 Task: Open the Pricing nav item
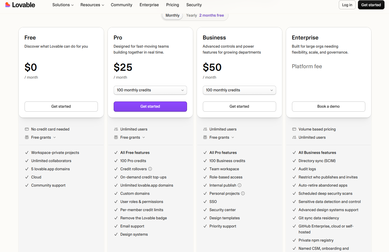173,5
